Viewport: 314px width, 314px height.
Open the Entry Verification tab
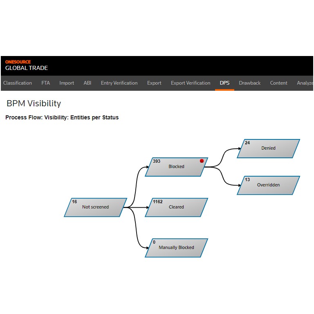pyautogui.click(x=119, y=83)
